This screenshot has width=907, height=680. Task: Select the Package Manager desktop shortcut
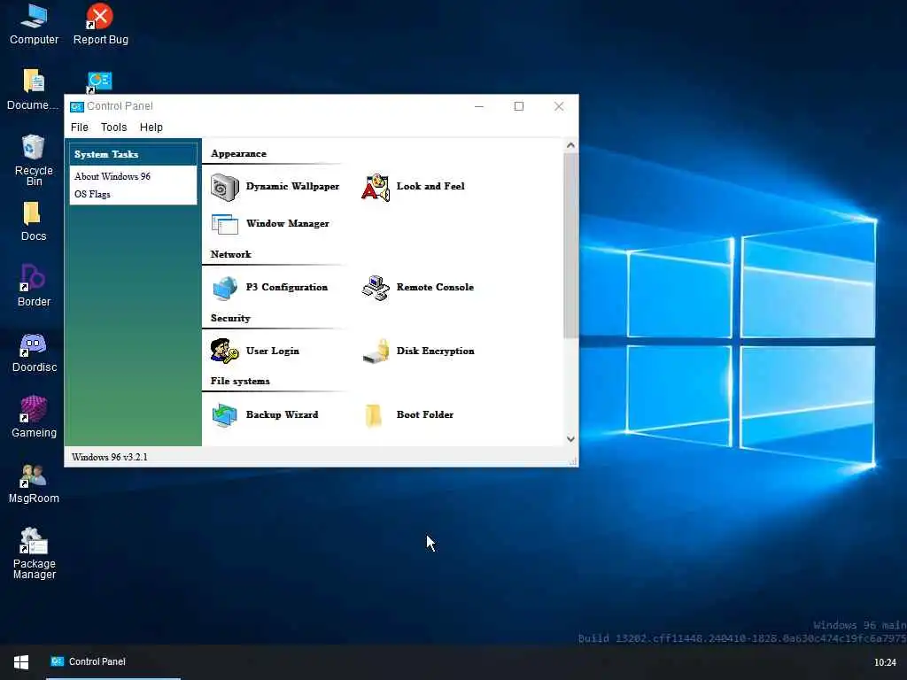34,553
